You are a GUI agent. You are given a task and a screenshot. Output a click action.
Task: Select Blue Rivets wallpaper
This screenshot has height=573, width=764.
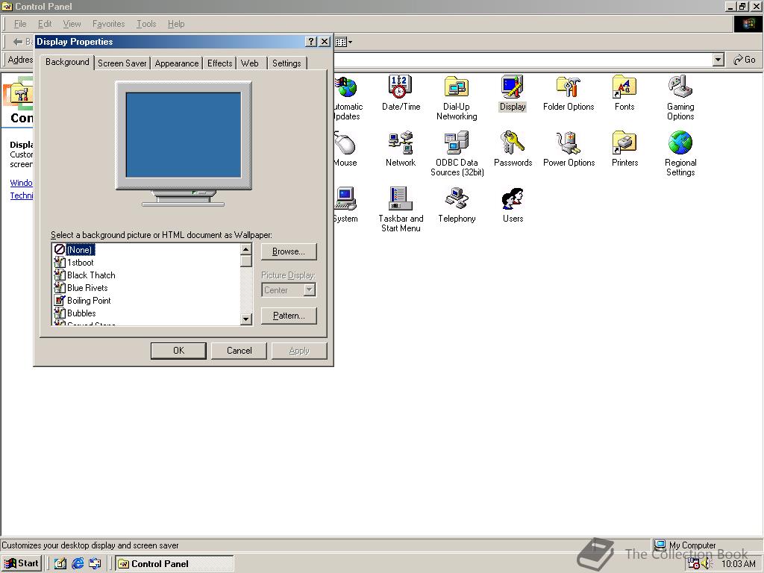point(81,287)
